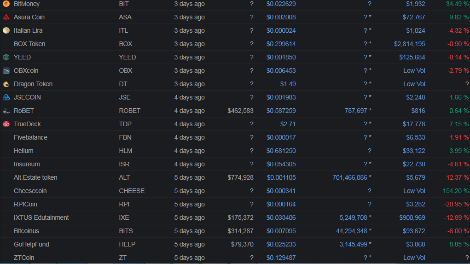
Task: Click BitMoney price $0.022629
Action: pyautogui.click(x=281, y=4)
